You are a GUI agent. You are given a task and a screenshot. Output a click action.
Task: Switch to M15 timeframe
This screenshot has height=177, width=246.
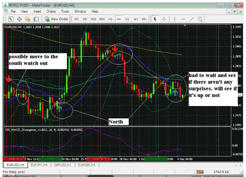(x=94, y=19)
